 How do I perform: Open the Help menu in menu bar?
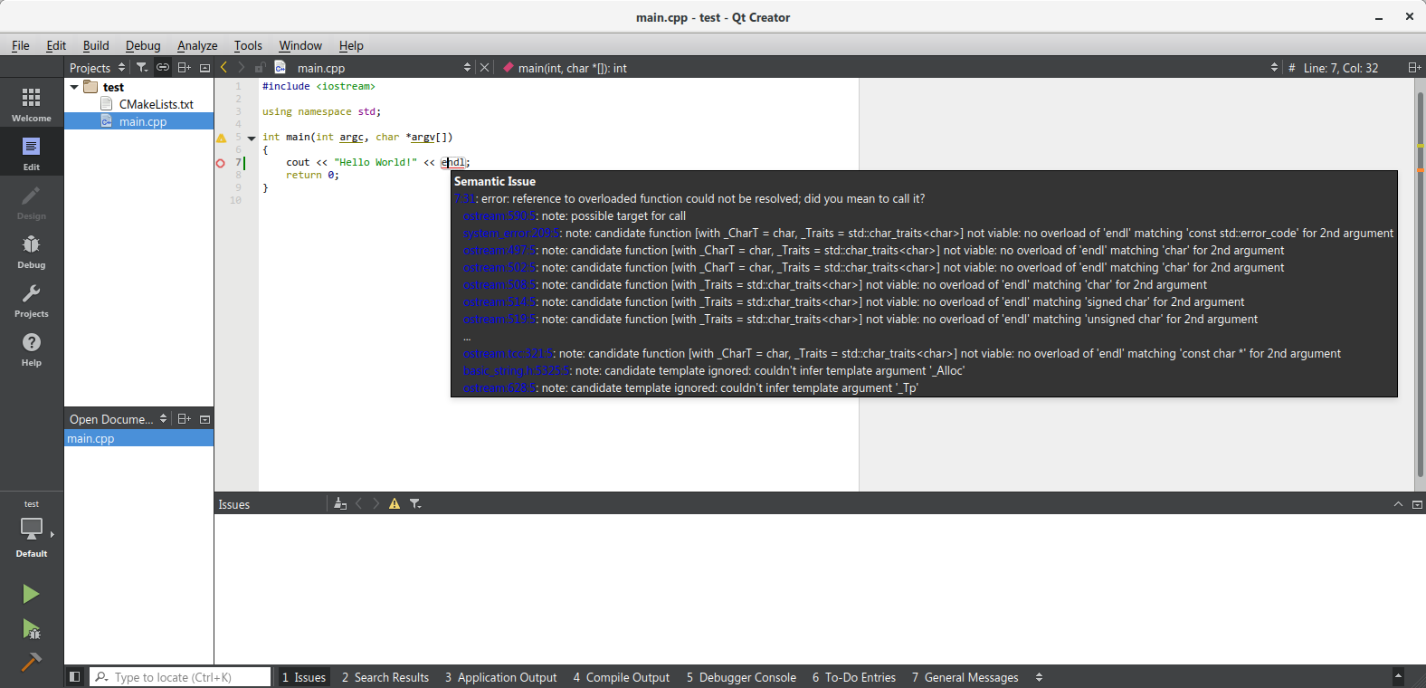351,45
